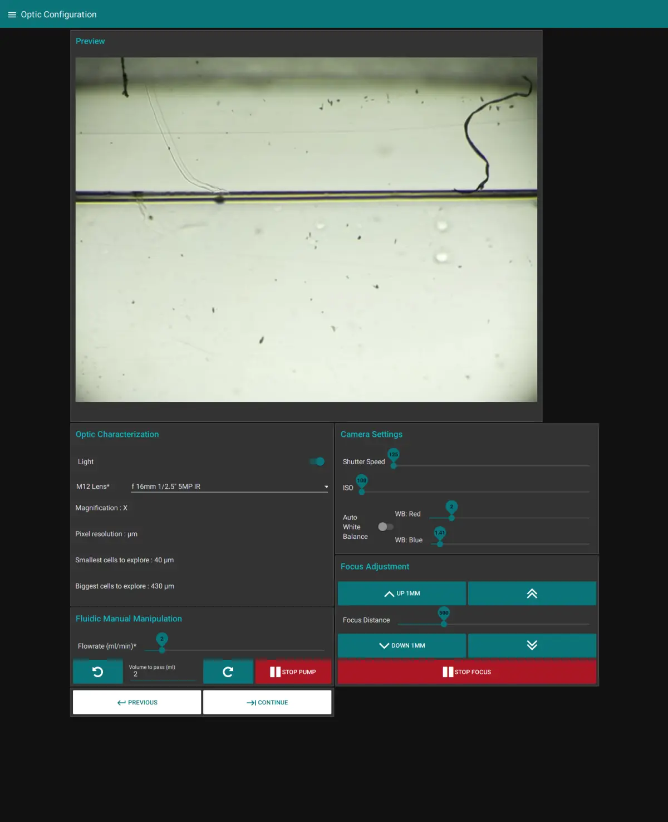Stop the focus movement

(466, 672)
